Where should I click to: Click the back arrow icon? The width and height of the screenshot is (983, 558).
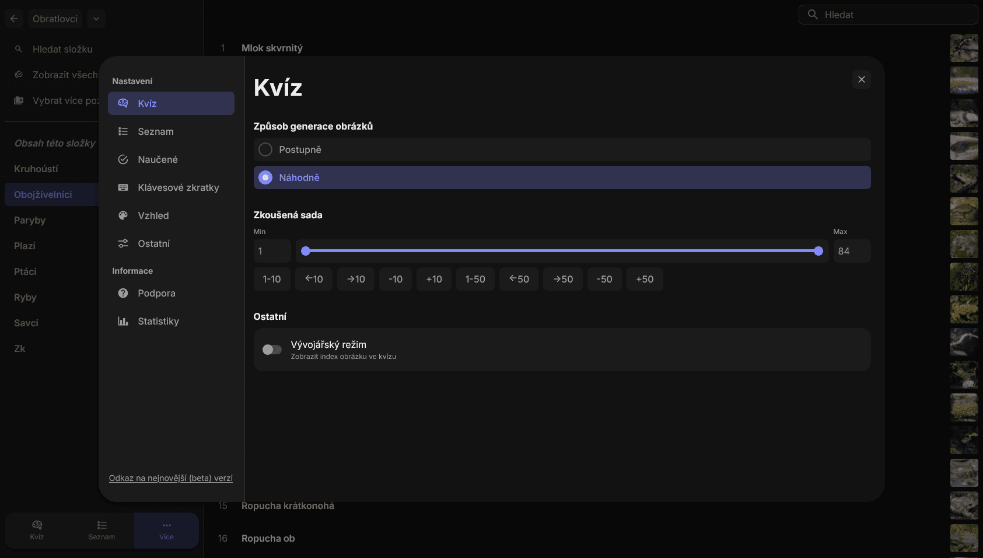[14, 19]
